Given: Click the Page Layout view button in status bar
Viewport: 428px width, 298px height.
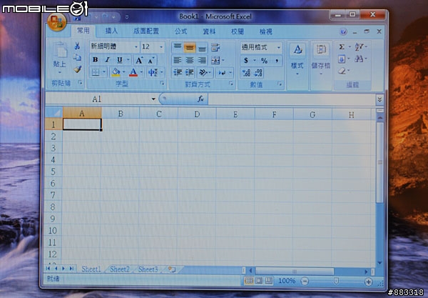Looking at the screenshot, I should [258, 281].
